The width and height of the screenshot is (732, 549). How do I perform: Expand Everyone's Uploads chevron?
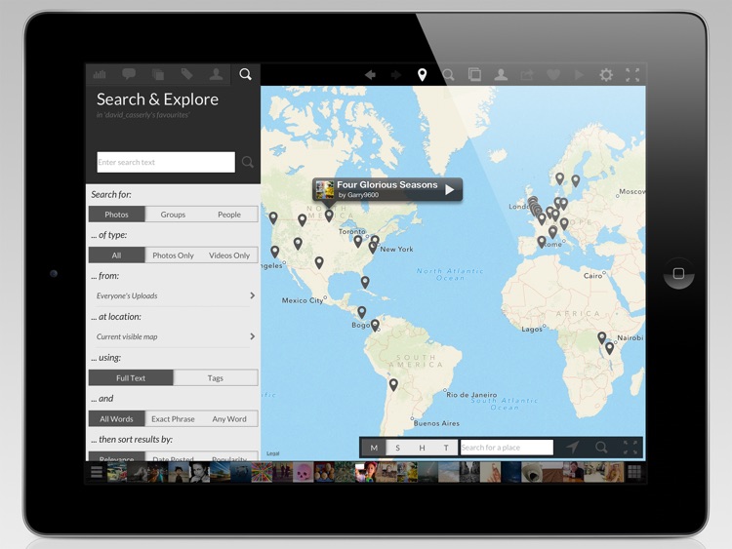[x=253, y=295]
